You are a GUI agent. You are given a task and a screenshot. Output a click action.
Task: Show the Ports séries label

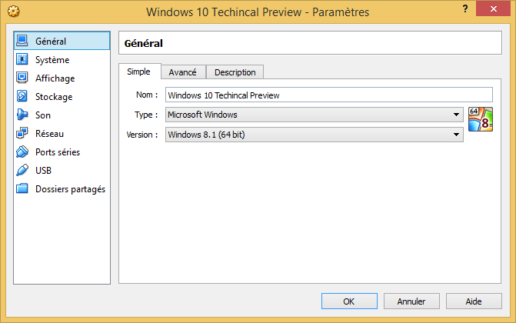point(58,152)
